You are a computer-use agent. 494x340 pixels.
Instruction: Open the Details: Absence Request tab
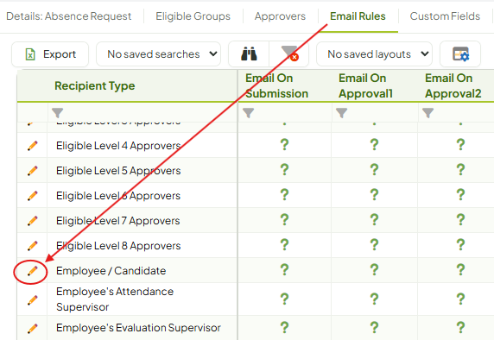pyautogui.click(x=69, y=16)
